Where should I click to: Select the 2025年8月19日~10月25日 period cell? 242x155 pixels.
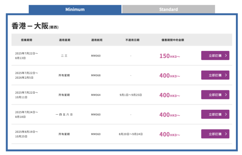click(x=27, y=134)
